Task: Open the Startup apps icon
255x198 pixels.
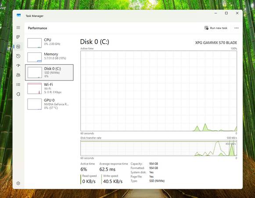Action: click(18, 66)
